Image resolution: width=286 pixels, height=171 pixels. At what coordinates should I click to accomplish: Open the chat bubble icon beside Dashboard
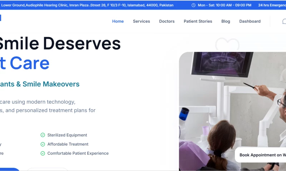click(284, 21)
